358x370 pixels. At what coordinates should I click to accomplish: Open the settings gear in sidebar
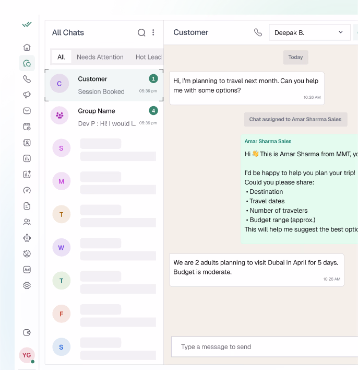click(x=27, y=285)
